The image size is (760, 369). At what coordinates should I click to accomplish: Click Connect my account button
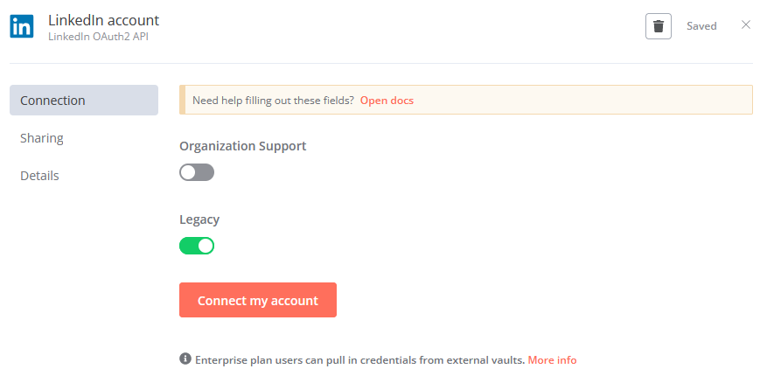coord(258,300)
